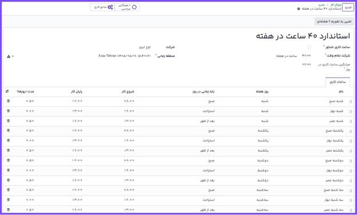Click تغییر به تقویم ۲ هفته‌ای button
This screenshot has height=215, width=357.
pyautogui.click(x=334, y=21)
